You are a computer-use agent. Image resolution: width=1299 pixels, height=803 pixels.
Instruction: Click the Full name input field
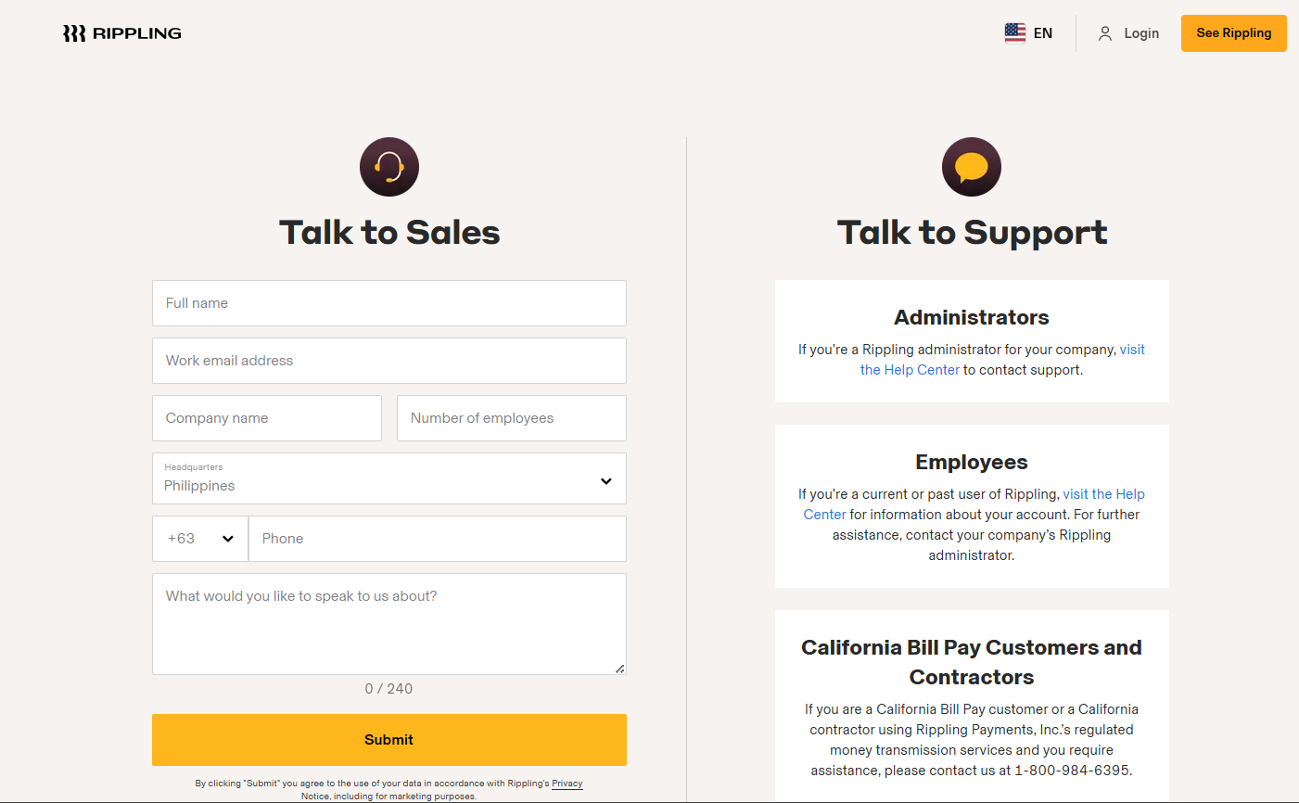tap(389, 303)
